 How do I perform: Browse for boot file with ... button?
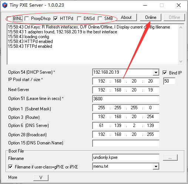(x=170, y=158)
